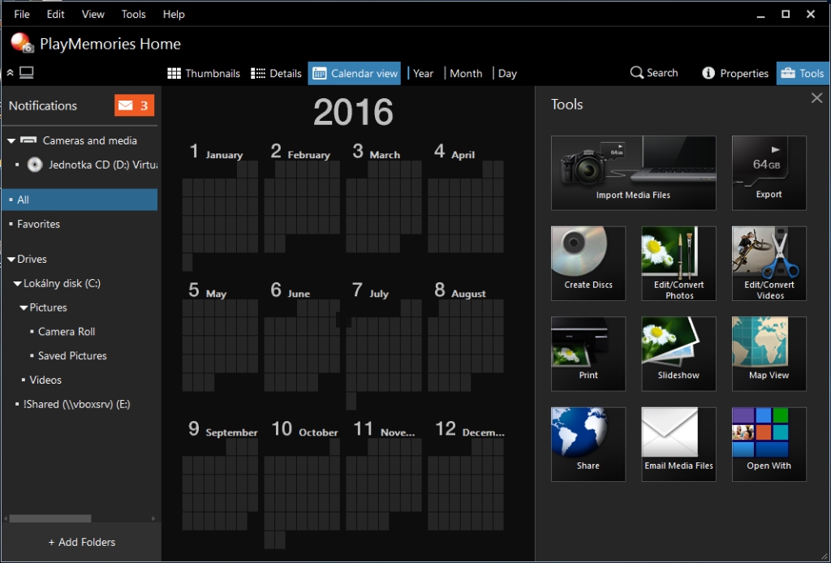This screenshot has height=563, width=831.
Task: Launch Edit/Convert Photos tool
Action: [x=678, y=263]
